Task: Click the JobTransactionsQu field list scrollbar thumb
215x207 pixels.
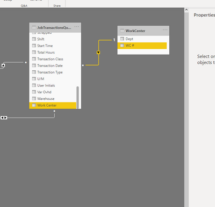Action: pyautogui.click(x=77, y=97)
